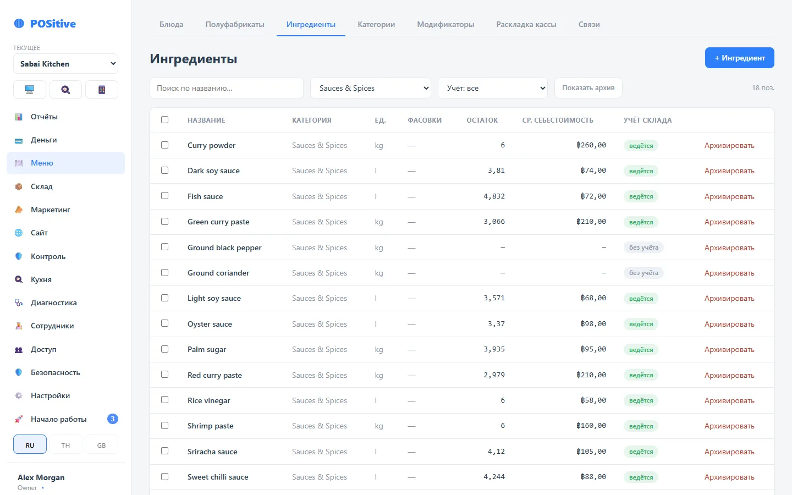Click the magnifier search icon button
Viewport: 792px width, 495px height.
pyautogui.click(x=65, y=90)
